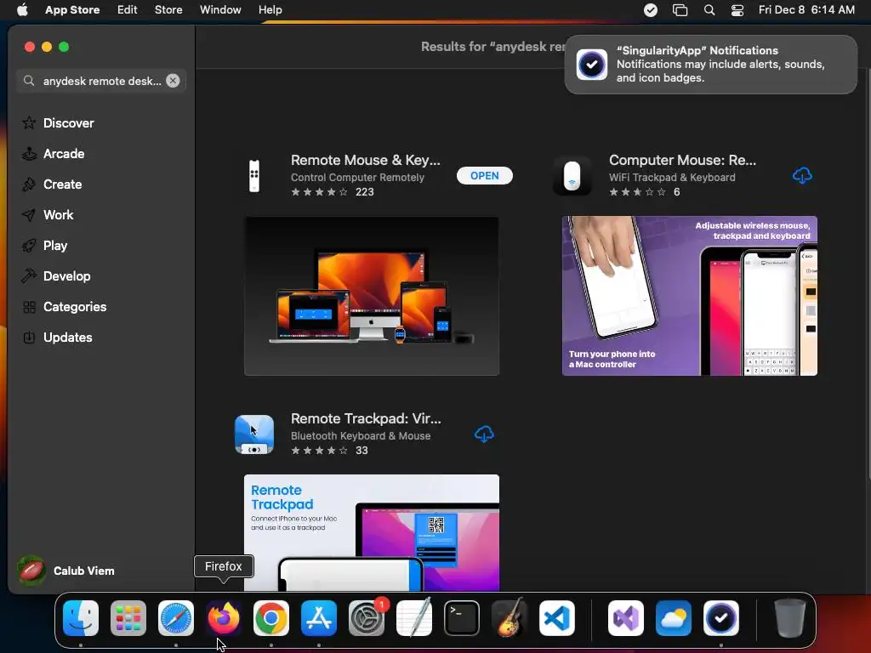The height and width of the screenshot is (653, 871).
Task: Click the App Store icon in the Dock
Action: point(319,618)
